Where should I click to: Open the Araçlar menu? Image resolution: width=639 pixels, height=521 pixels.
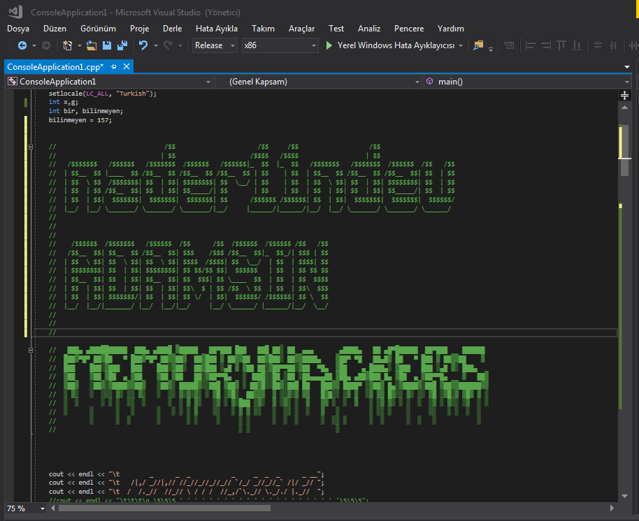click(x=301, y=29)
